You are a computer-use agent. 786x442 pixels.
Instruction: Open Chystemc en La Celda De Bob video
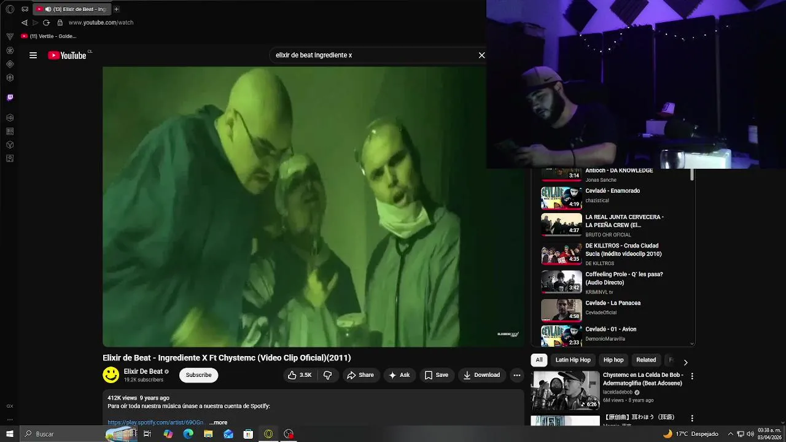(608, 390)
